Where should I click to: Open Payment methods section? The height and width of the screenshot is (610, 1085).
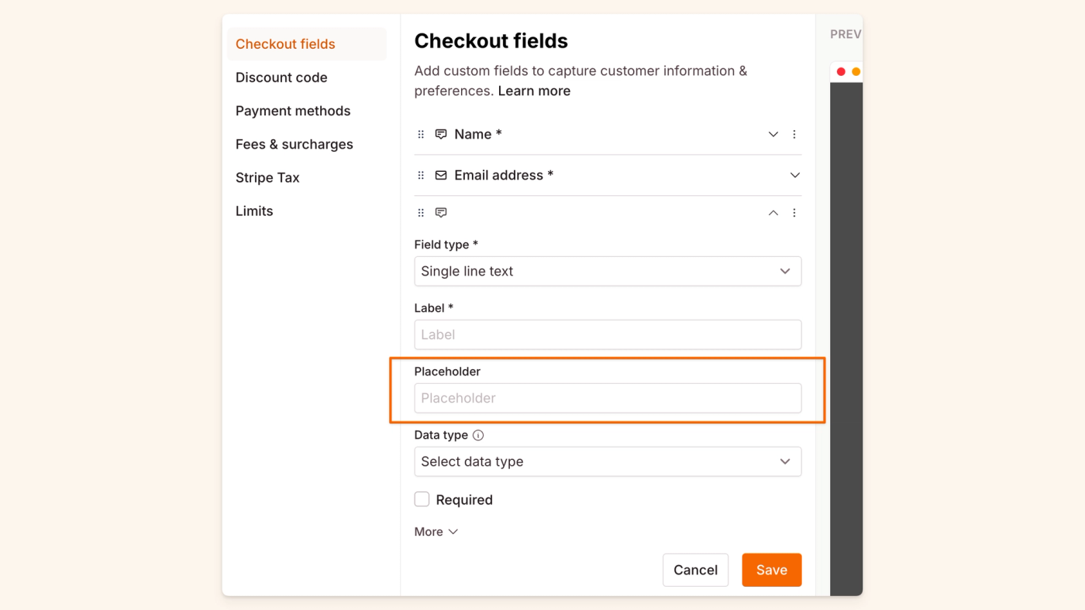pyautogui.click(x=293, y=111)
